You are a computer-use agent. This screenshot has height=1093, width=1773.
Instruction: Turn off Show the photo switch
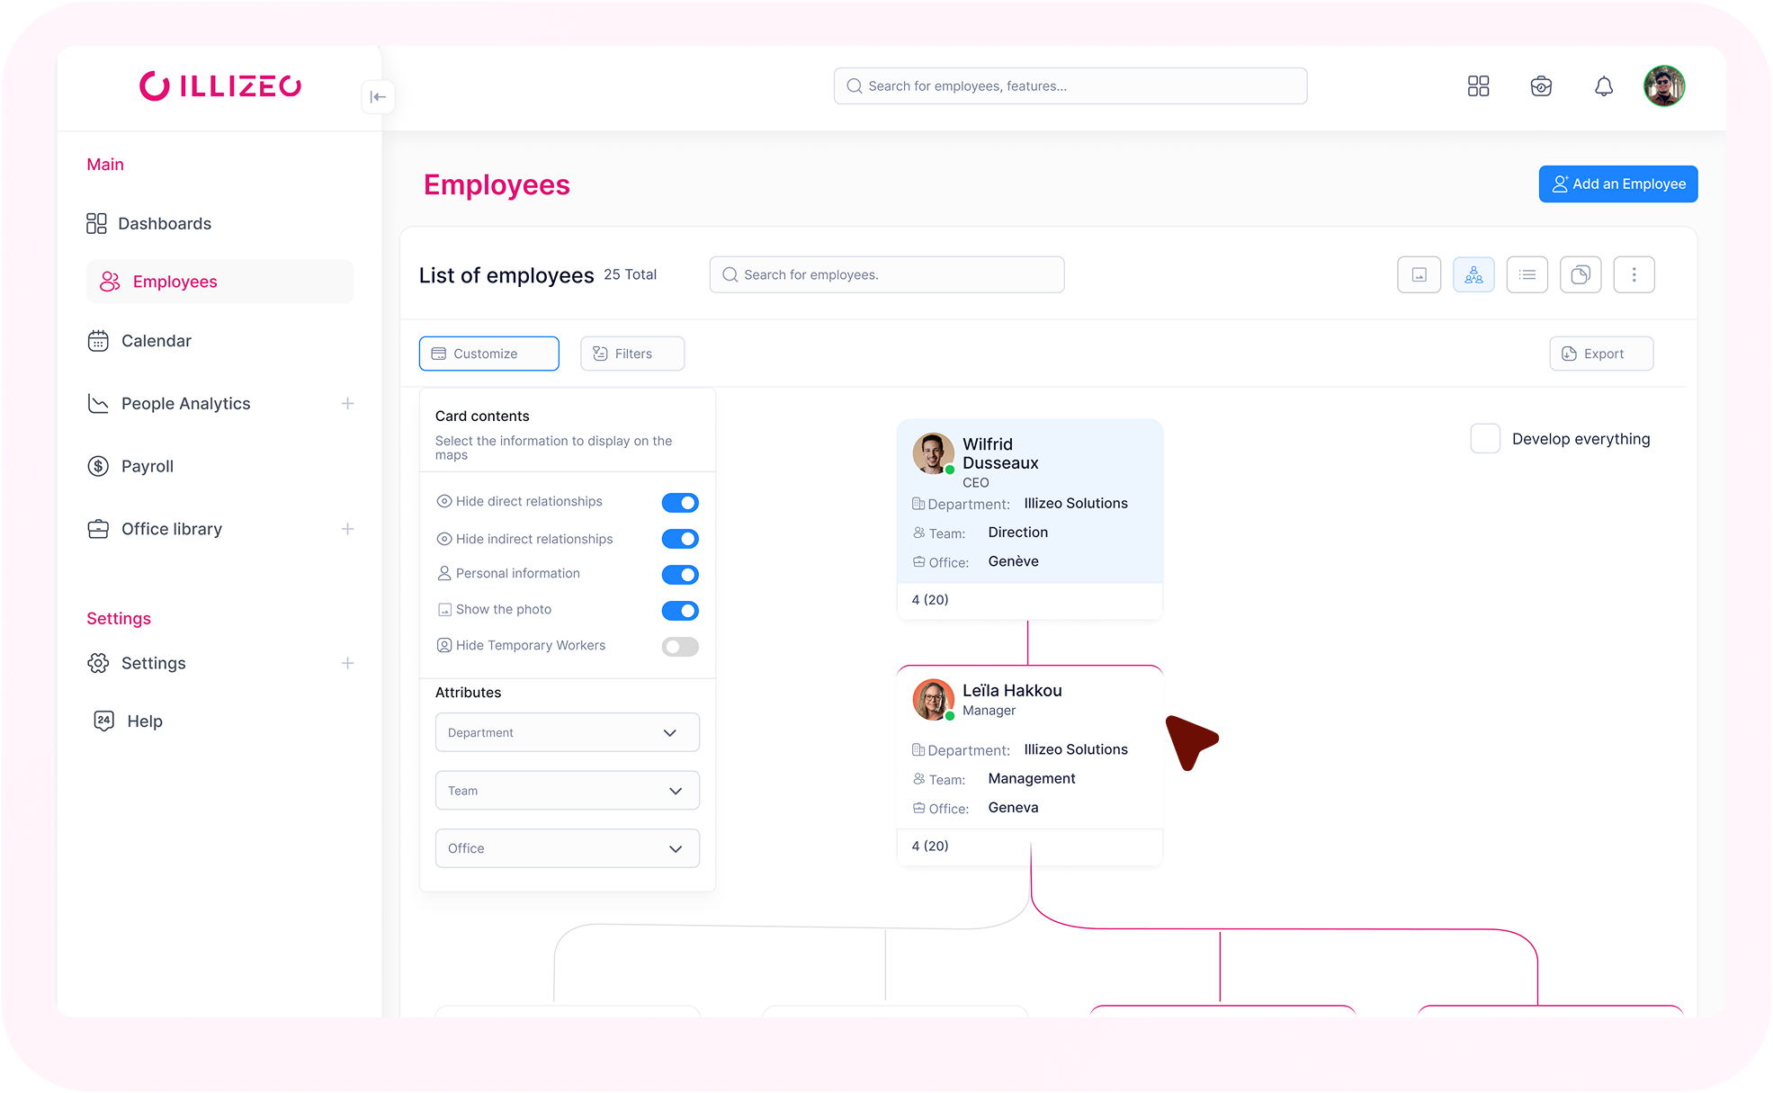(680, 611)
